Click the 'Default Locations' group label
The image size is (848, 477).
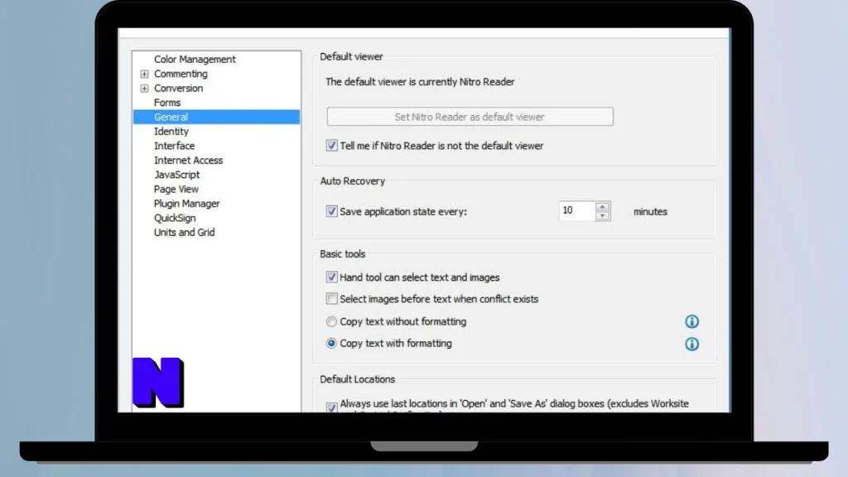click(x=357, y=379)
